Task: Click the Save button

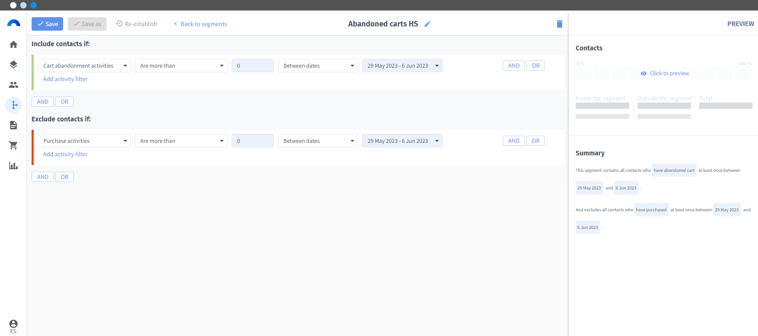Action: (48, 24)
